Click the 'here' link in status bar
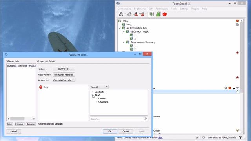 tap(160, 137)
